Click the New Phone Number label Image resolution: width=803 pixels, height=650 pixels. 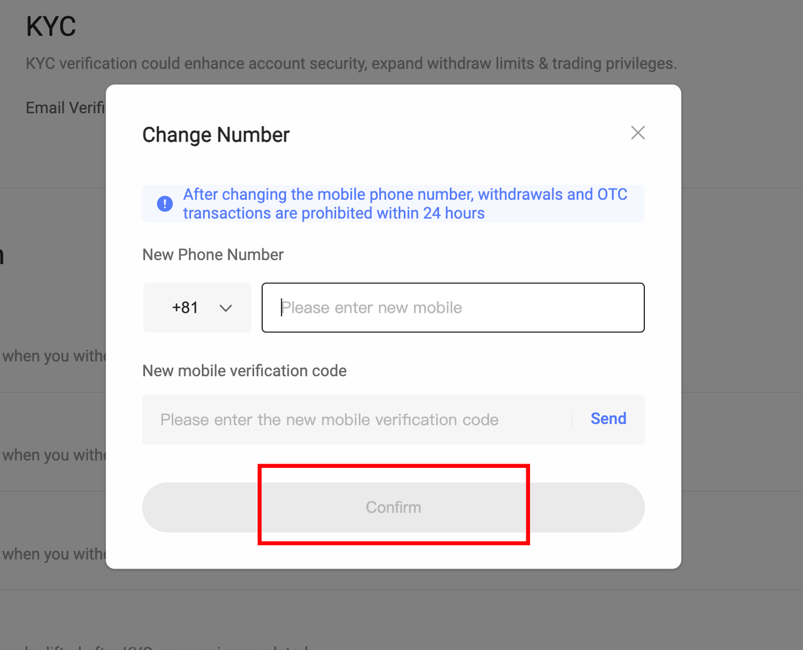213,254
